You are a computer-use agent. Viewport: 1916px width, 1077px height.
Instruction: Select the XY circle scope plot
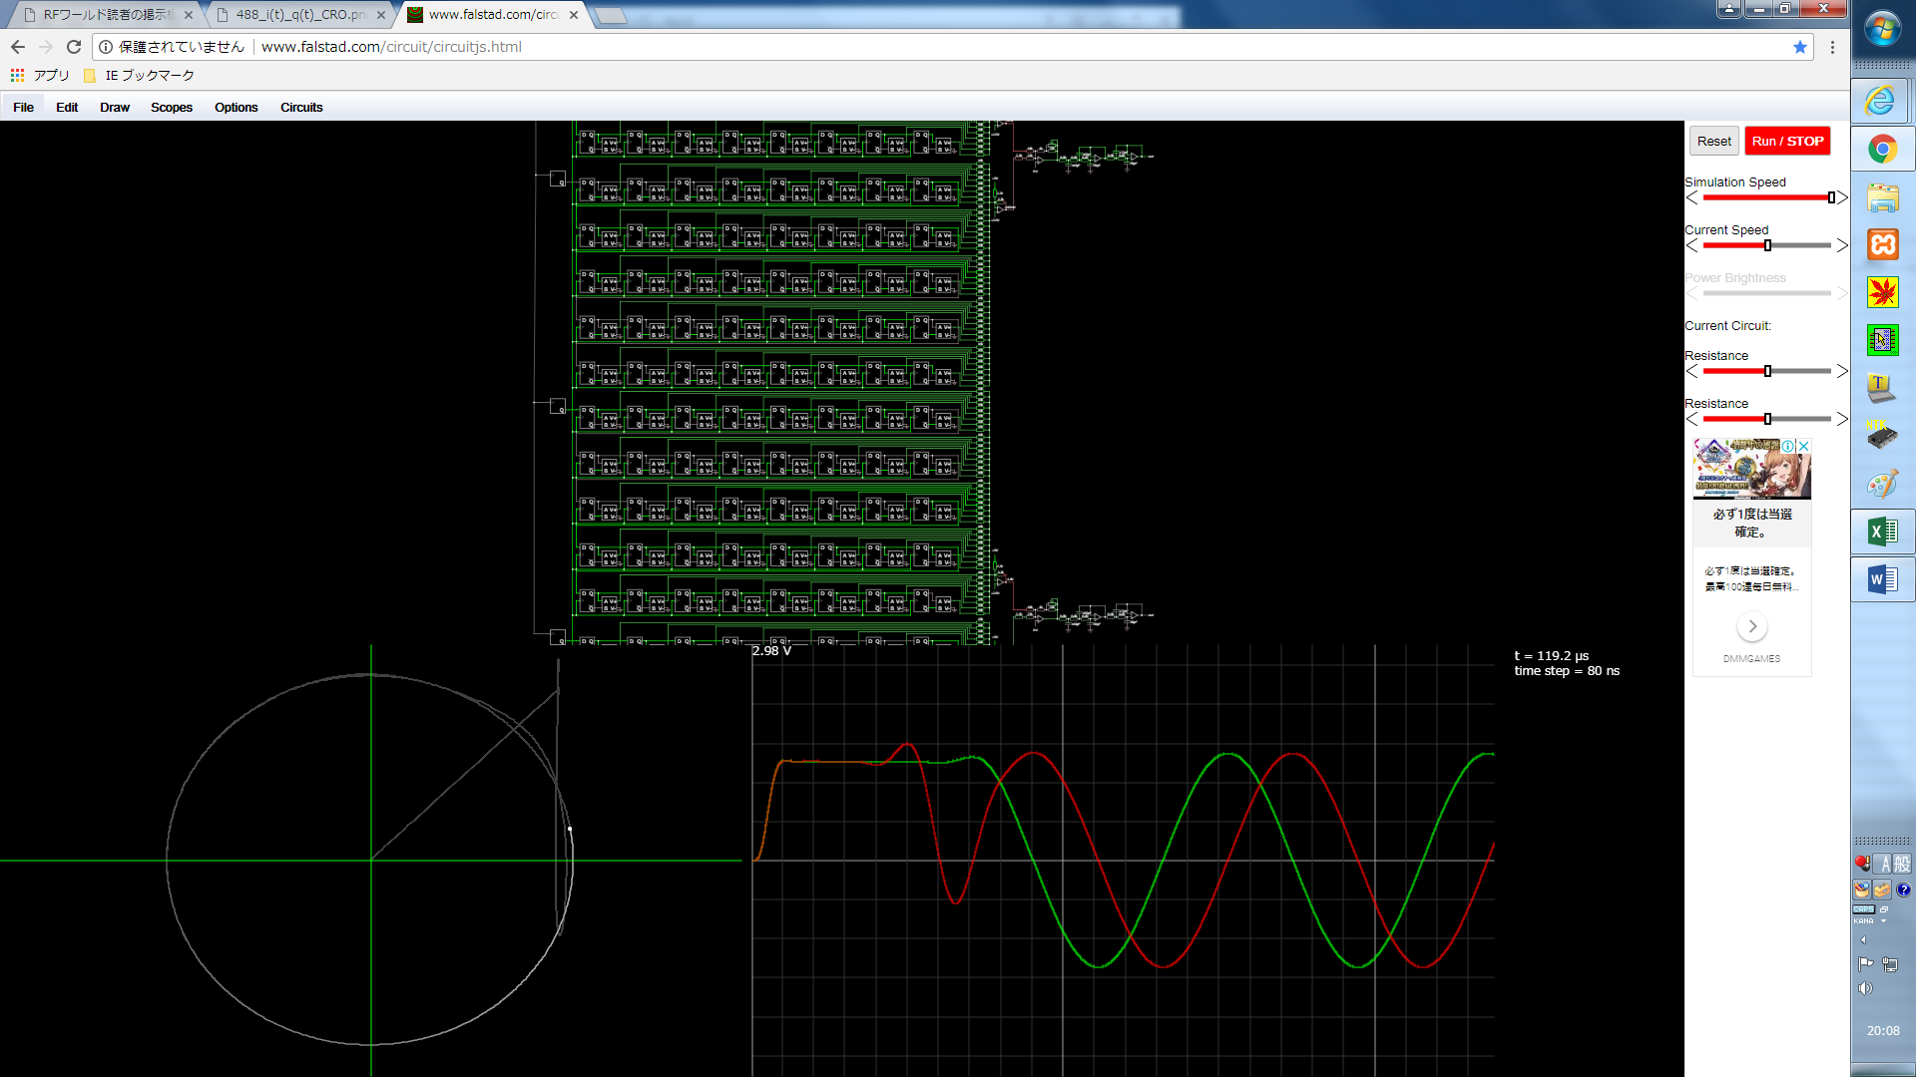[370, 860]
